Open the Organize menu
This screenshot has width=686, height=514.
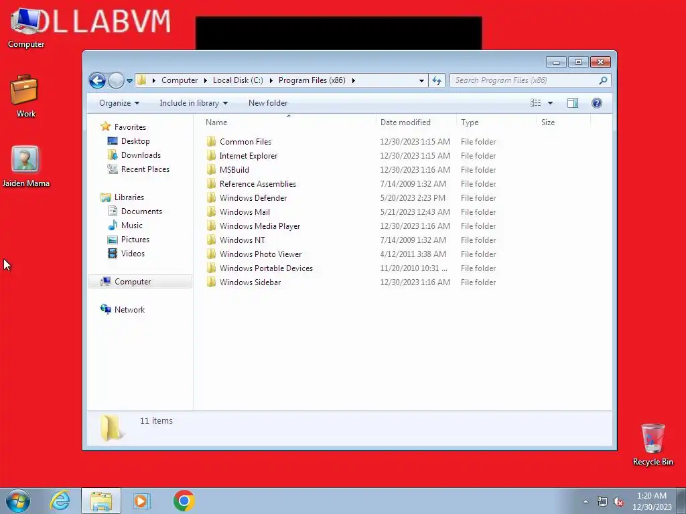coord(119,103)
